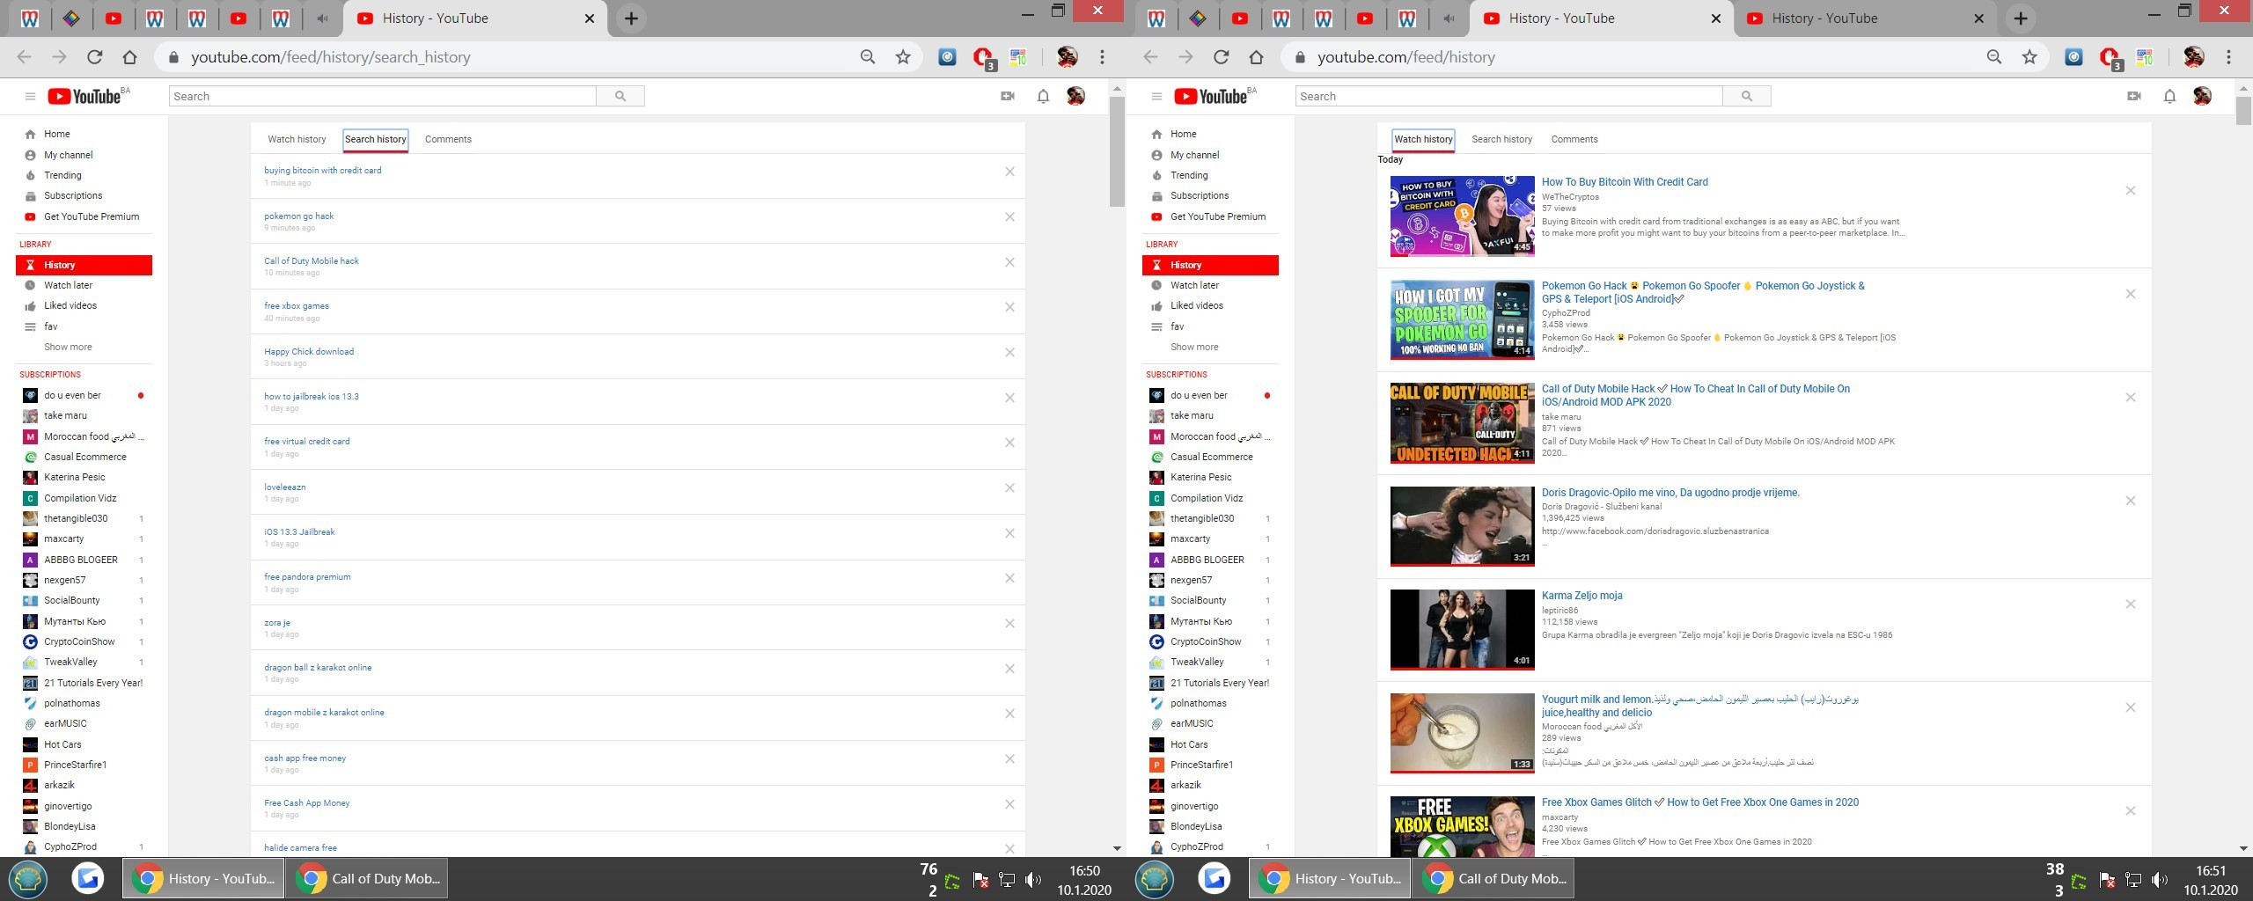The height and width of the screenshot is (901, 2253).
Task: Open Comments tab in left window
Action: [x=448, y=139]
